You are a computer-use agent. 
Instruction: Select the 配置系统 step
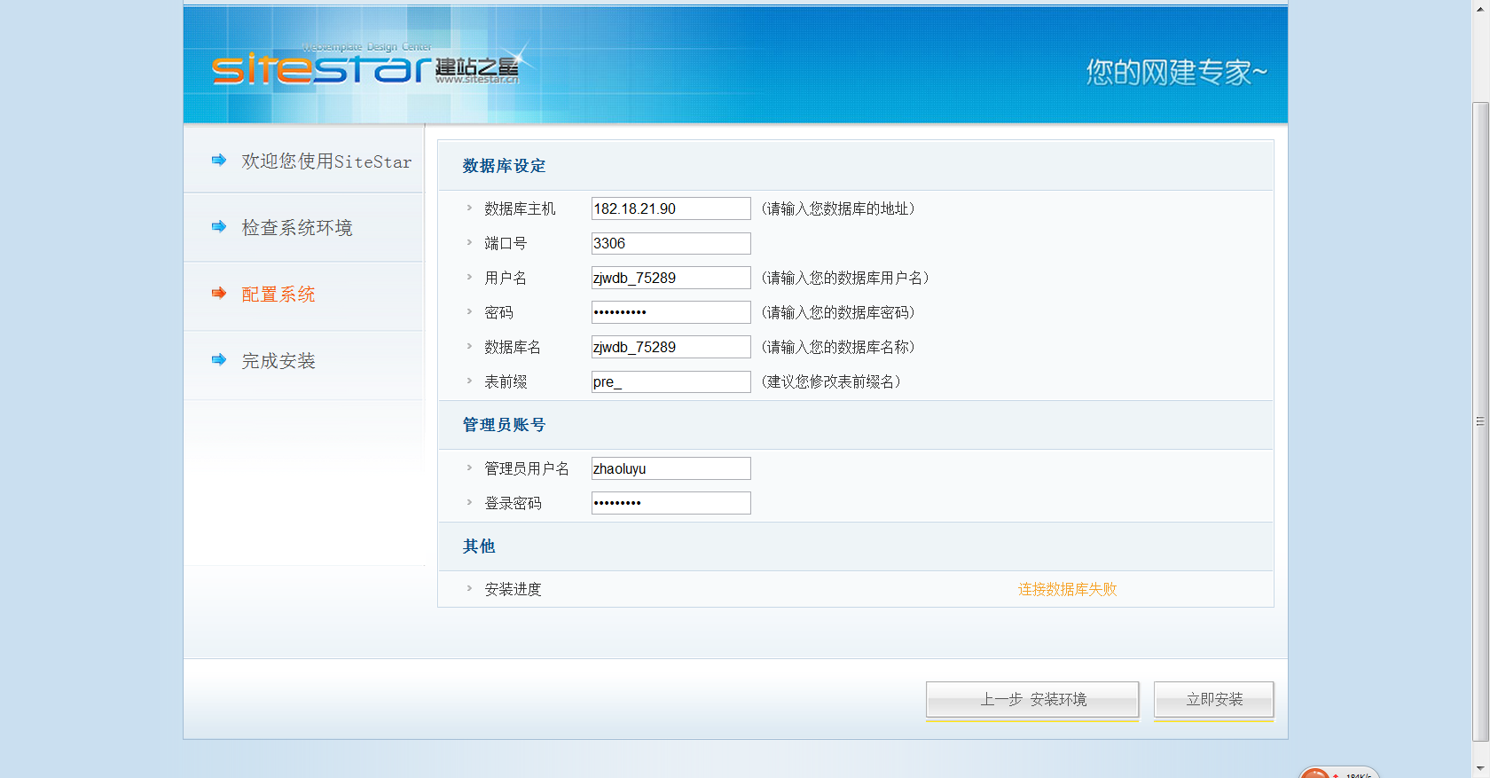click(x=278, y=295)
